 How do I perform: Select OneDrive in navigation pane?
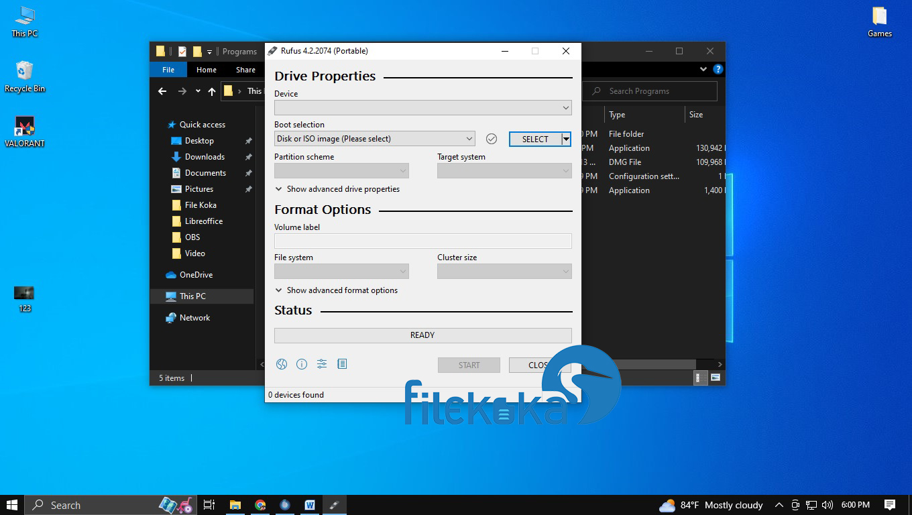pos(196,275)
